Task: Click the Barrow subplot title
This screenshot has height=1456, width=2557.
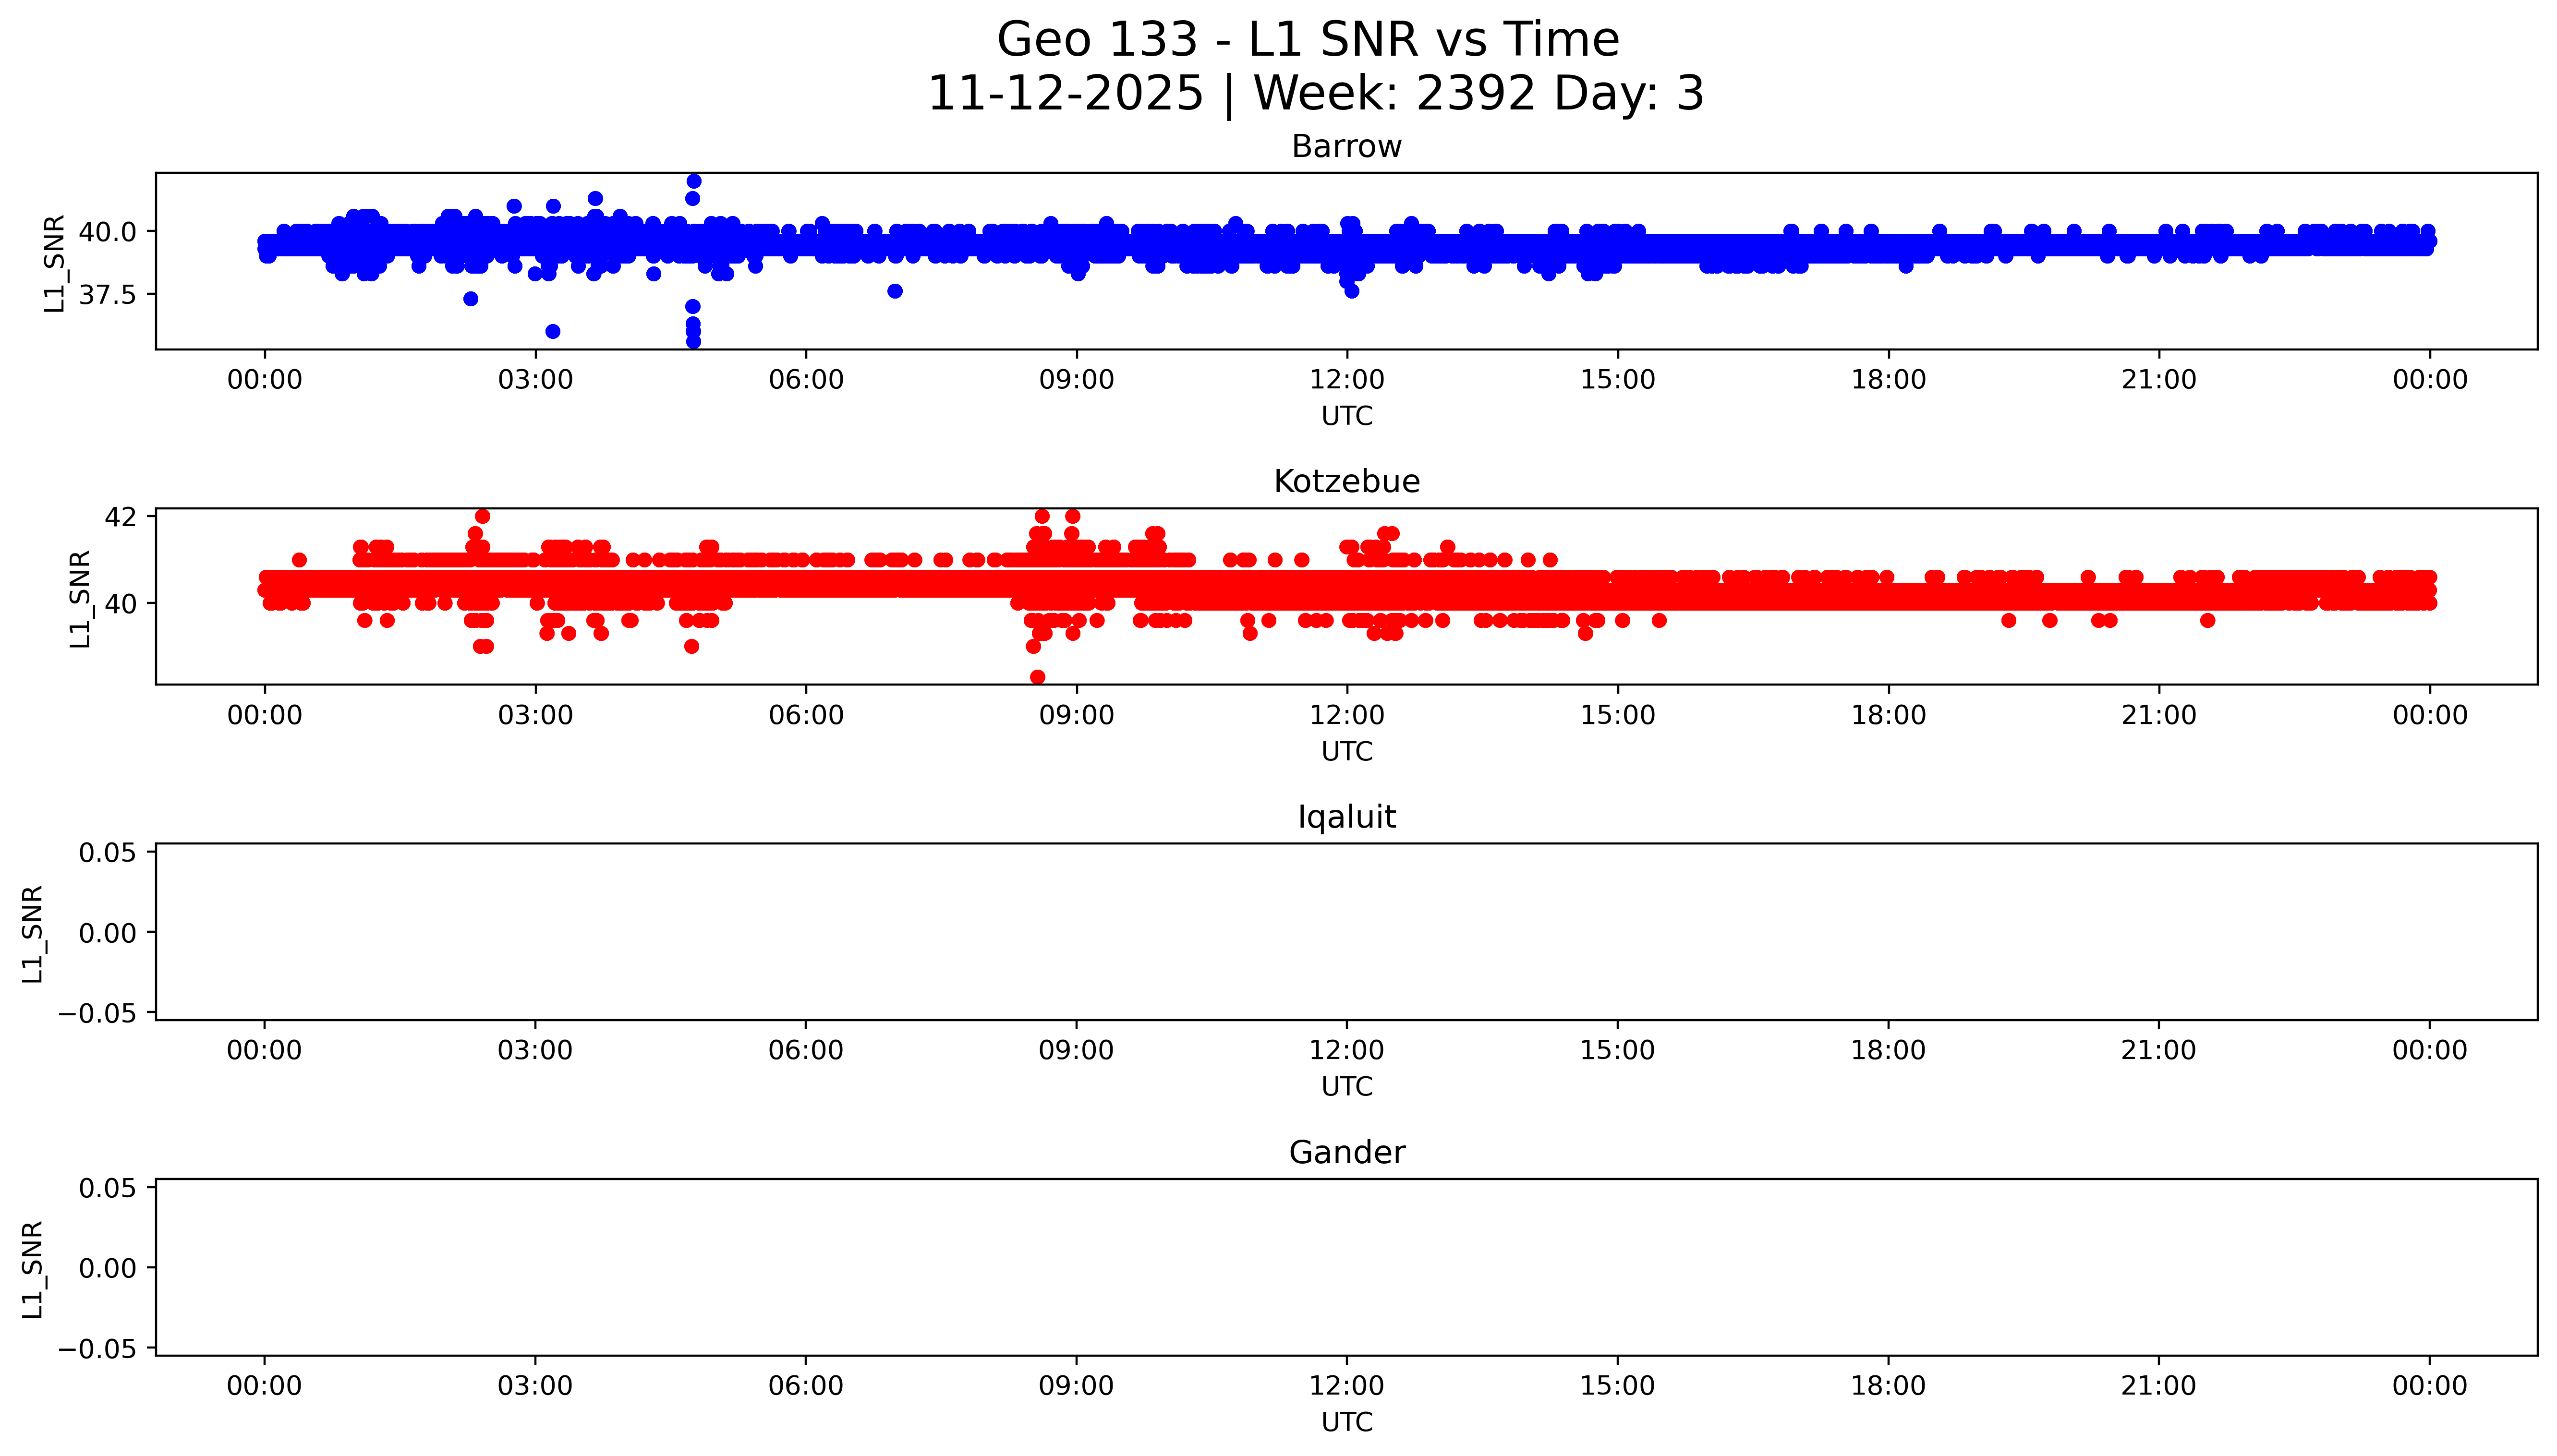Action: click(x=1346, y=147)
